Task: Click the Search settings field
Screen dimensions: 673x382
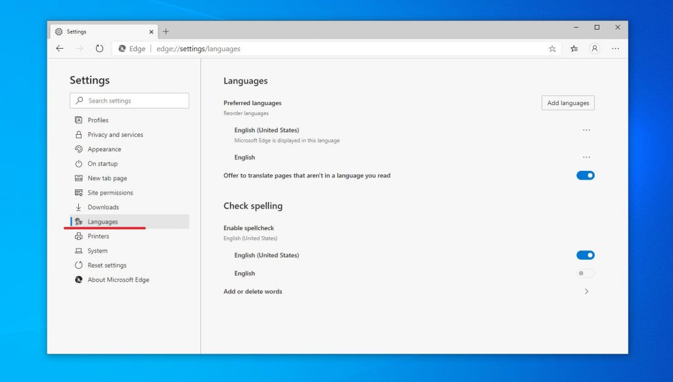Action: [x=129, y=101]
